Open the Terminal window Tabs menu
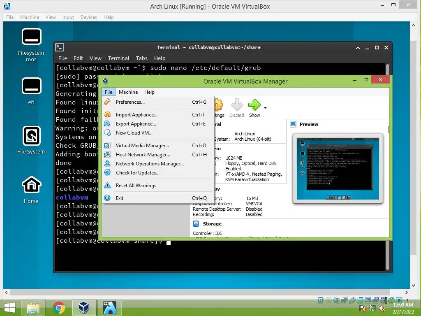This screenshot has width=421, height=316. coord(141,58)
